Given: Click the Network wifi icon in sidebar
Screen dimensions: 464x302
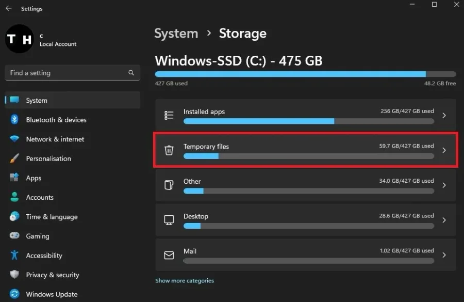Looking at the screenshot, I should (x=14, y=139).
